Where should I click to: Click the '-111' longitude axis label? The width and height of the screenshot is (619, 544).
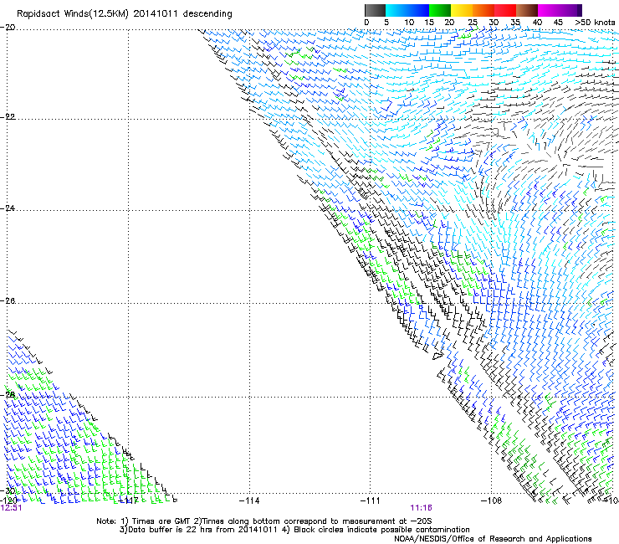pyautogui.click(x=370, y=501)
